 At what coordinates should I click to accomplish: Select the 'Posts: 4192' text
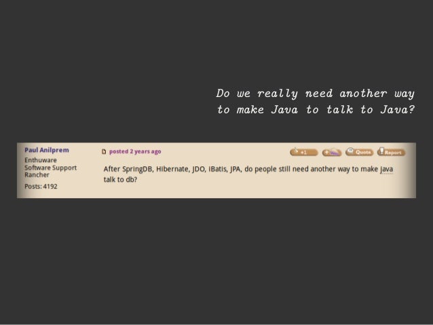coord(41,187)
